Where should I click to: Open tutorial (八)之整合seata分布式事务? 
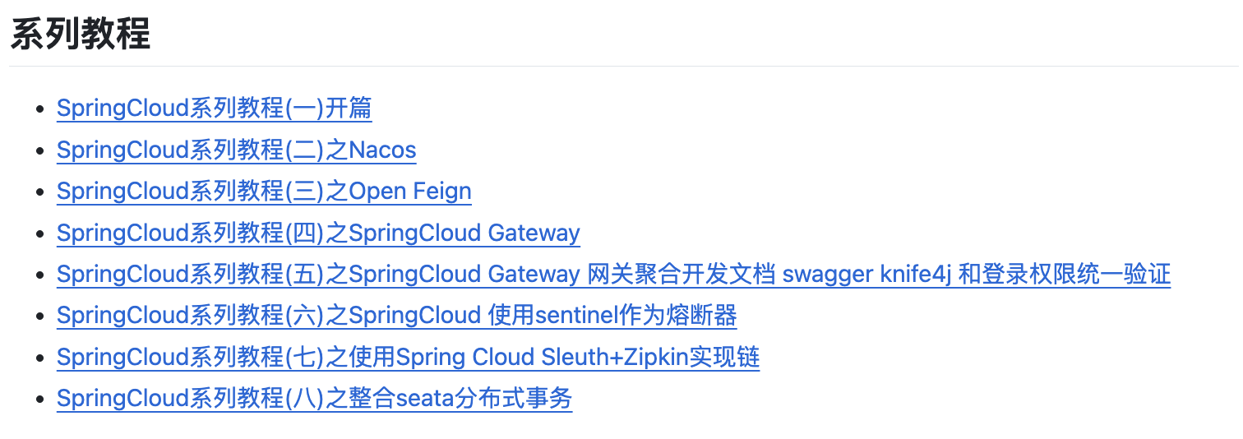[x=314, y=399]
